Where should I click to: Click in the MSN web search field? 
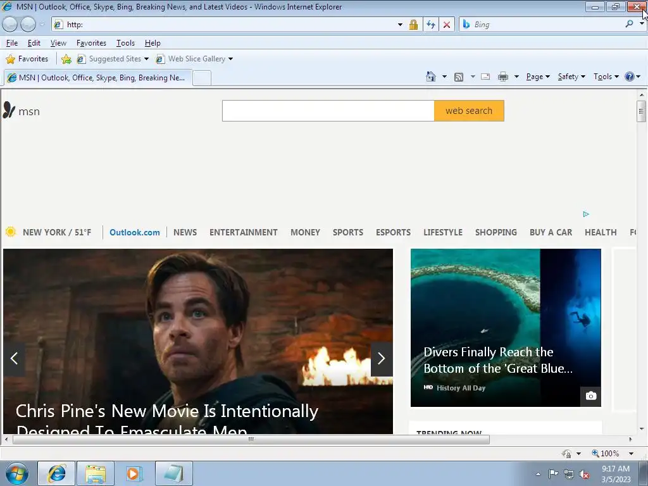pos(328,111)
